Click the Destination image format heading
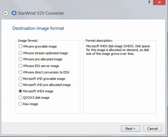Screen dimensions: 168x137 tap(38, 28)
